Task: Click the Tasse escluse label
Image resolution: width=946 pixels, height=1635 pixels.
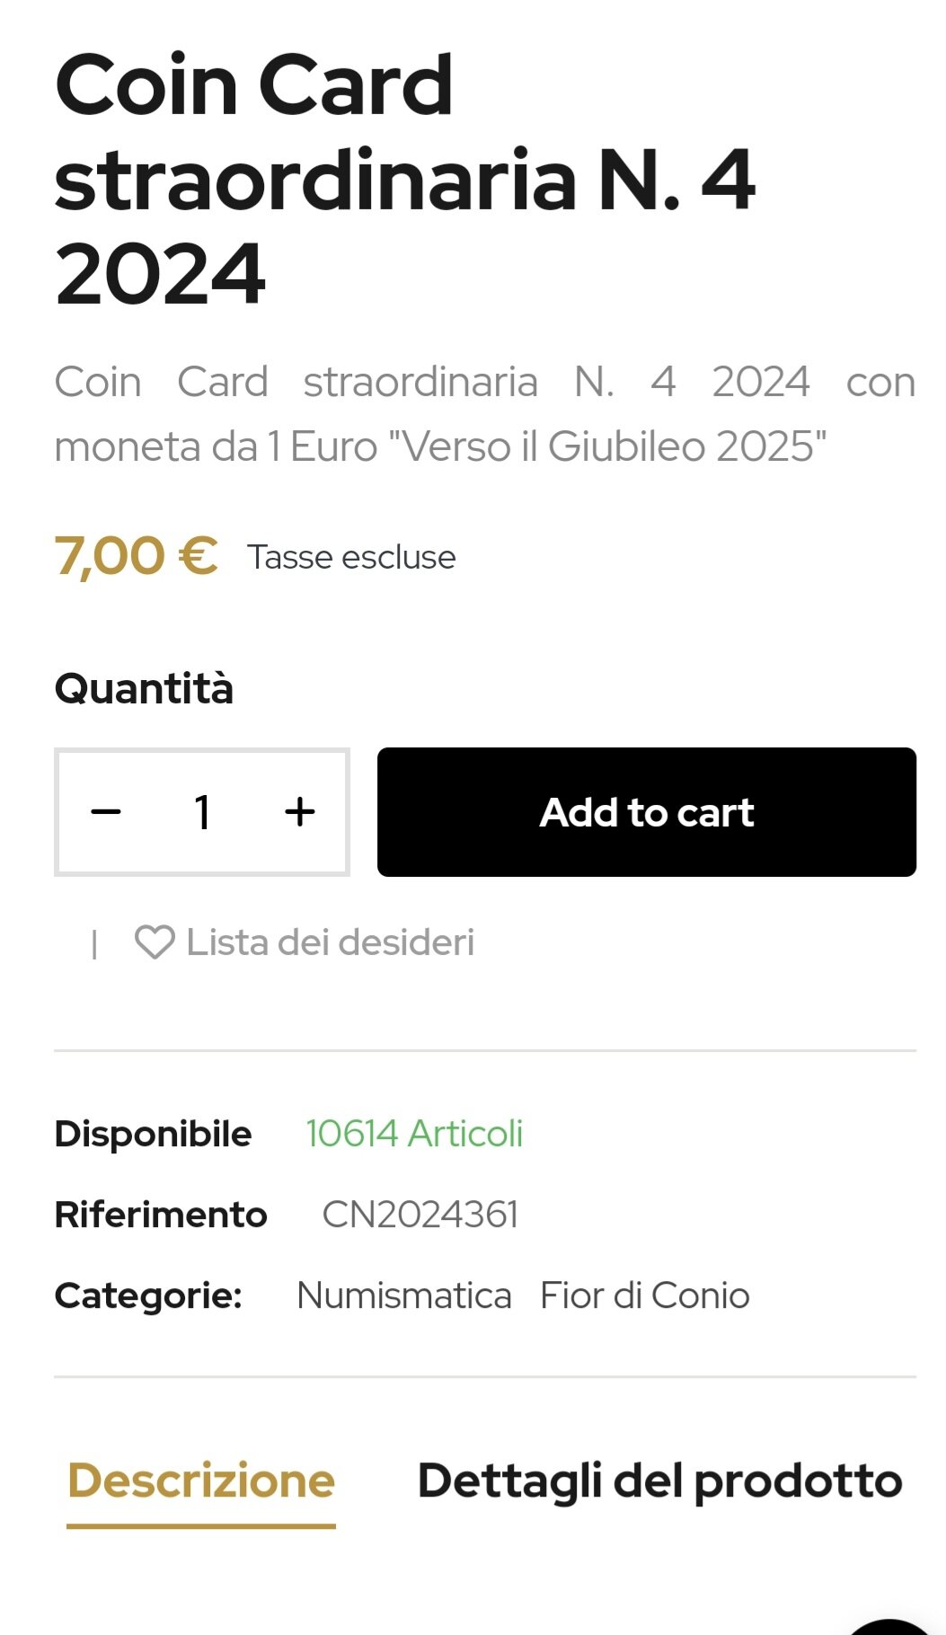Action: click(x=351, y=557)
